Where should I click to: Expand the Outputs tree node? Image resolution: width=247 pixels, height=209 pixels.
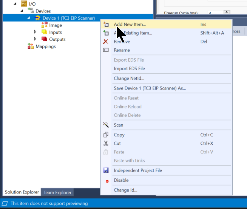pyautogui.click(x=36, y=39)
